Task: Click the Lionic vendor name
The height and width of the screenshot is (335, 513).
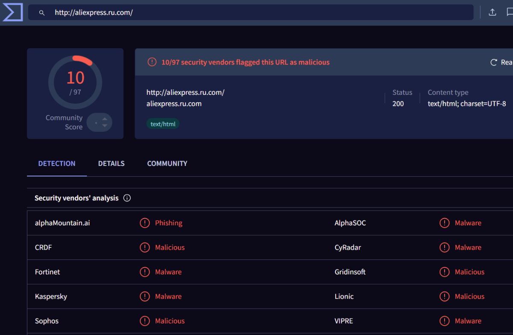Action: 344,296
